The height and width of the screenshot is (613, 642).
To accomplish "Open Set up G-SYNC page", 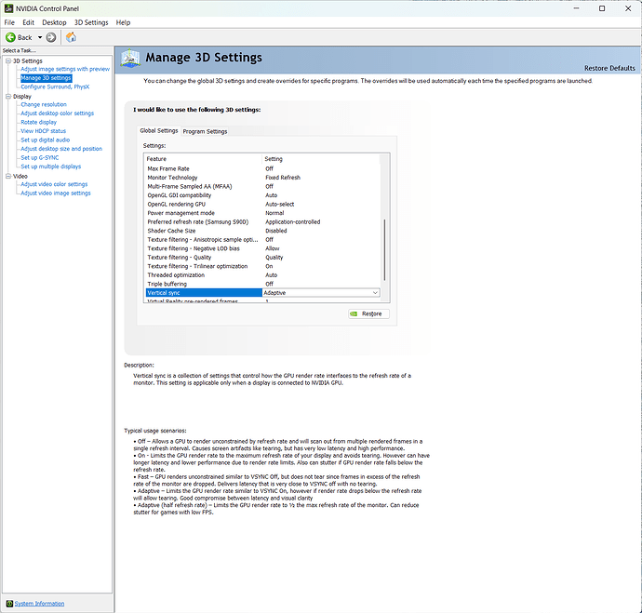I will tap(40, 157).
